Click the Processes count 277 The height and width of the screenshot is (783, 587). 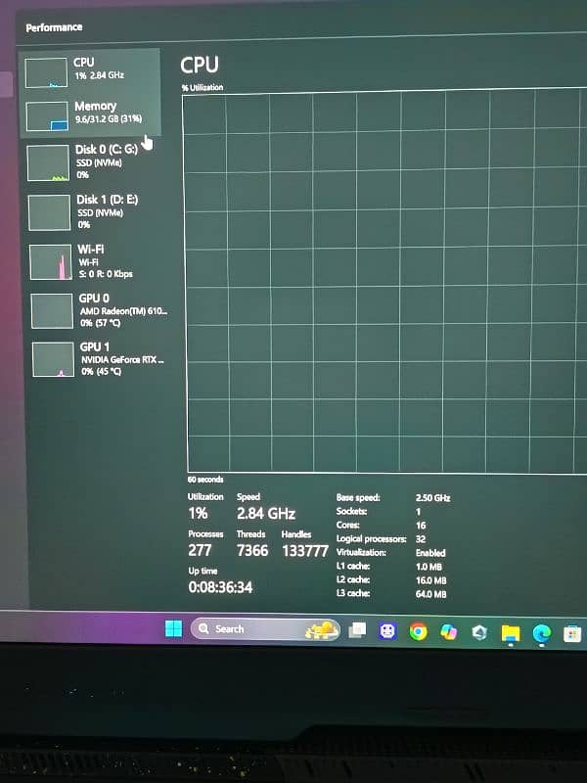point(200,550)
